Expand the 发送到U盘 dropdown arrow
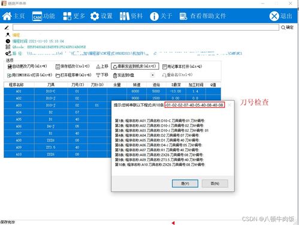Viewport: 299px width, 225px height. pos(153,75)
